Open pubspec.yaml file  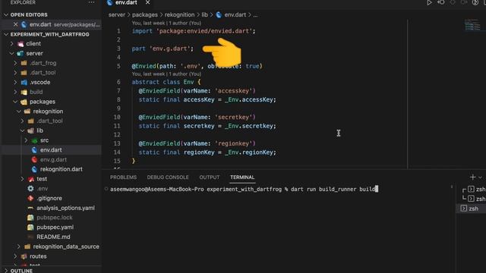(55, 227)
